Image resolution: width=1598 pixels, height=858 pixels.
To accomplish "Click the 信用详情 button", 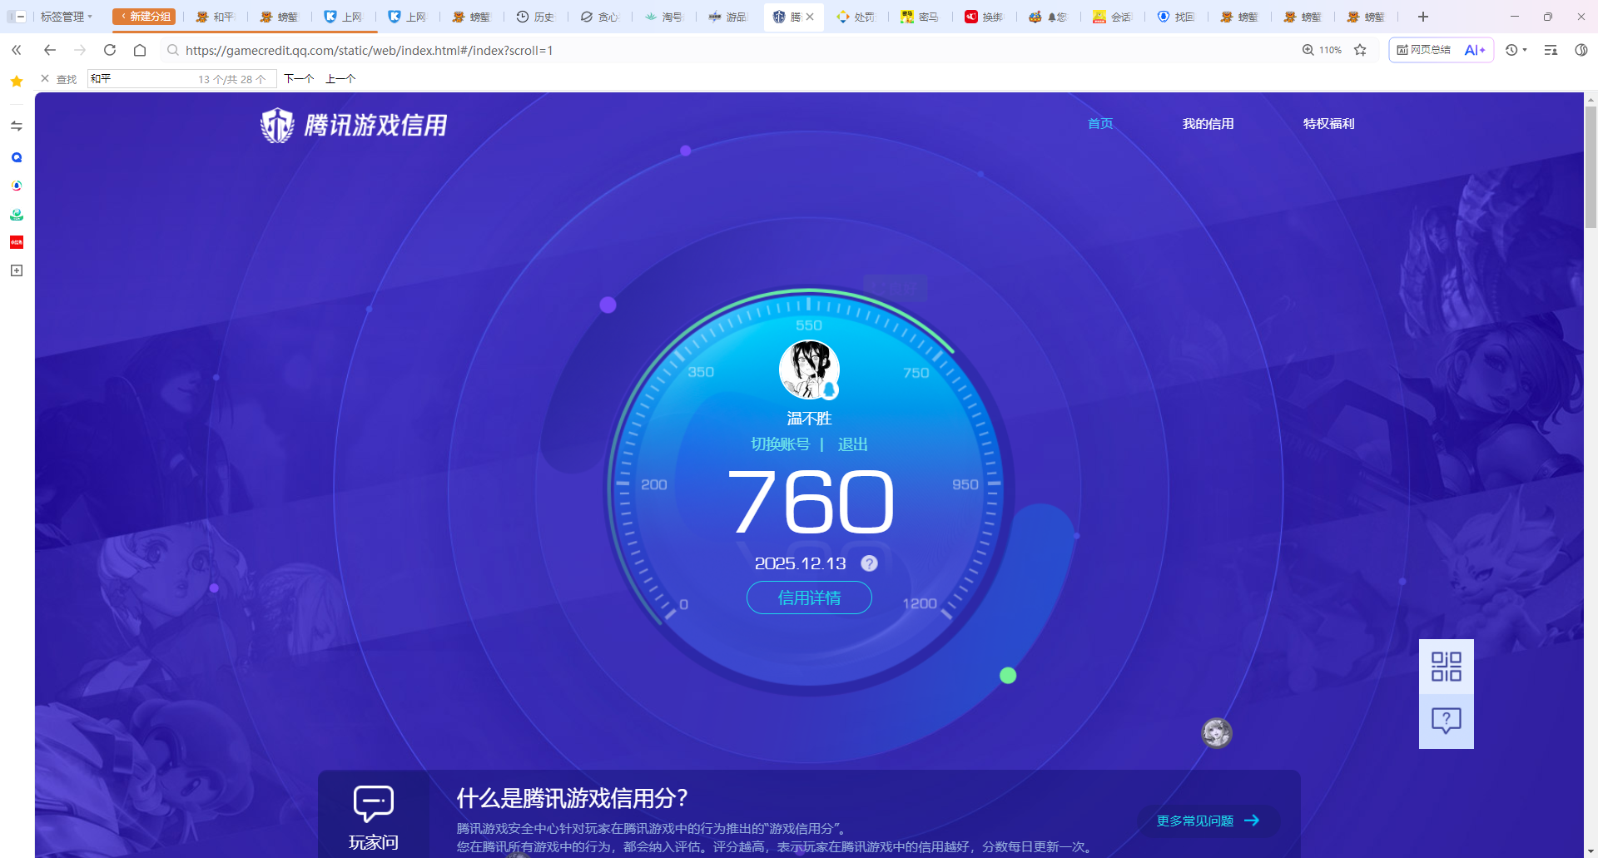I will click(809, 598).
